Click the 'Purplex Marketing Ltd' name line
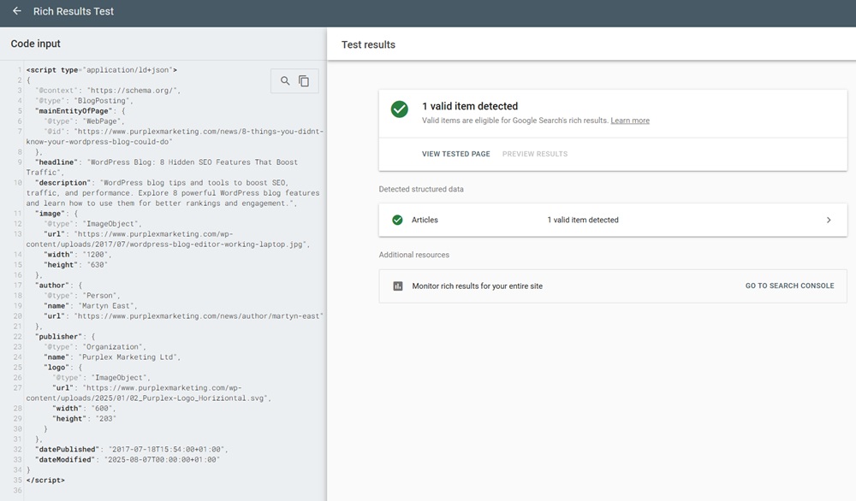Image resolution: width=856 pixels, height=501 pixels. click(112, 357)
